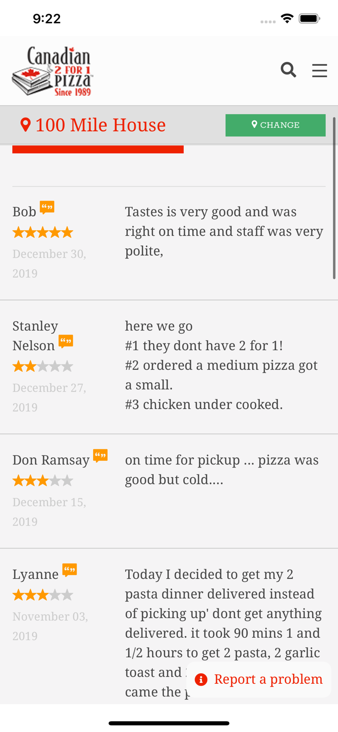The height and width of the screenshot is (732, 338).
Task: Open the search icon
Action: pyautogui.click(x=287, y=69)
